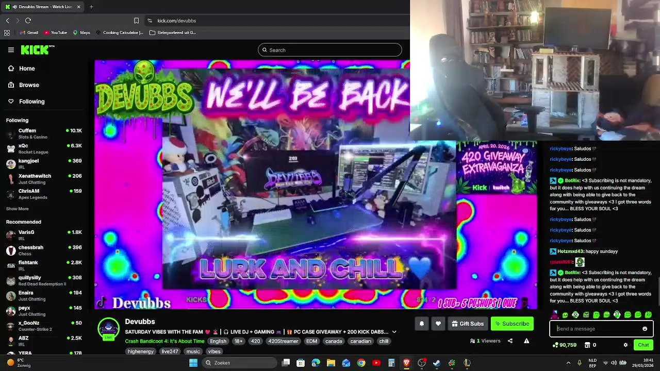
Task: Click the Subscribe button
Action: click(x=512, y=324)
